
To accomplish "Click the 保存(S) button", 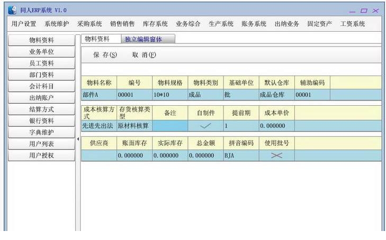I will click(105, 55).
